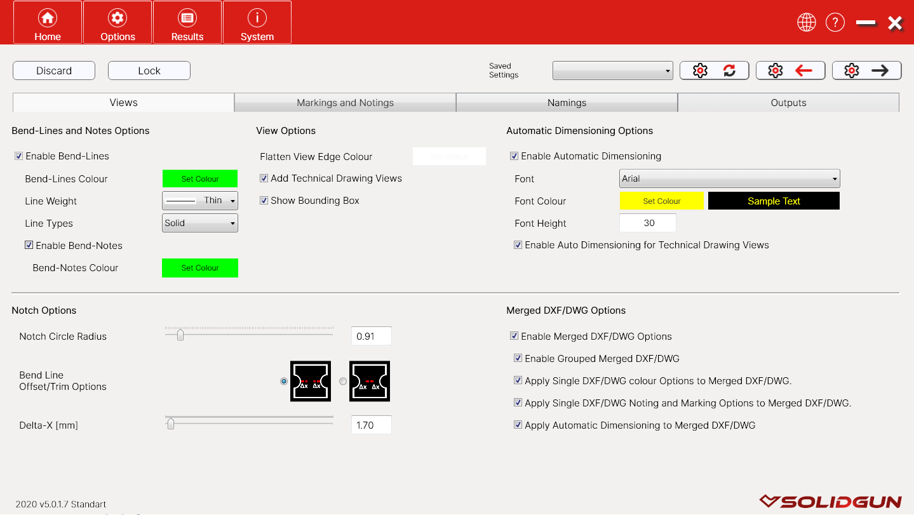
Task: Open the Saved Settings dropdown
Action: pyautogui.click(x=612, y=71)
